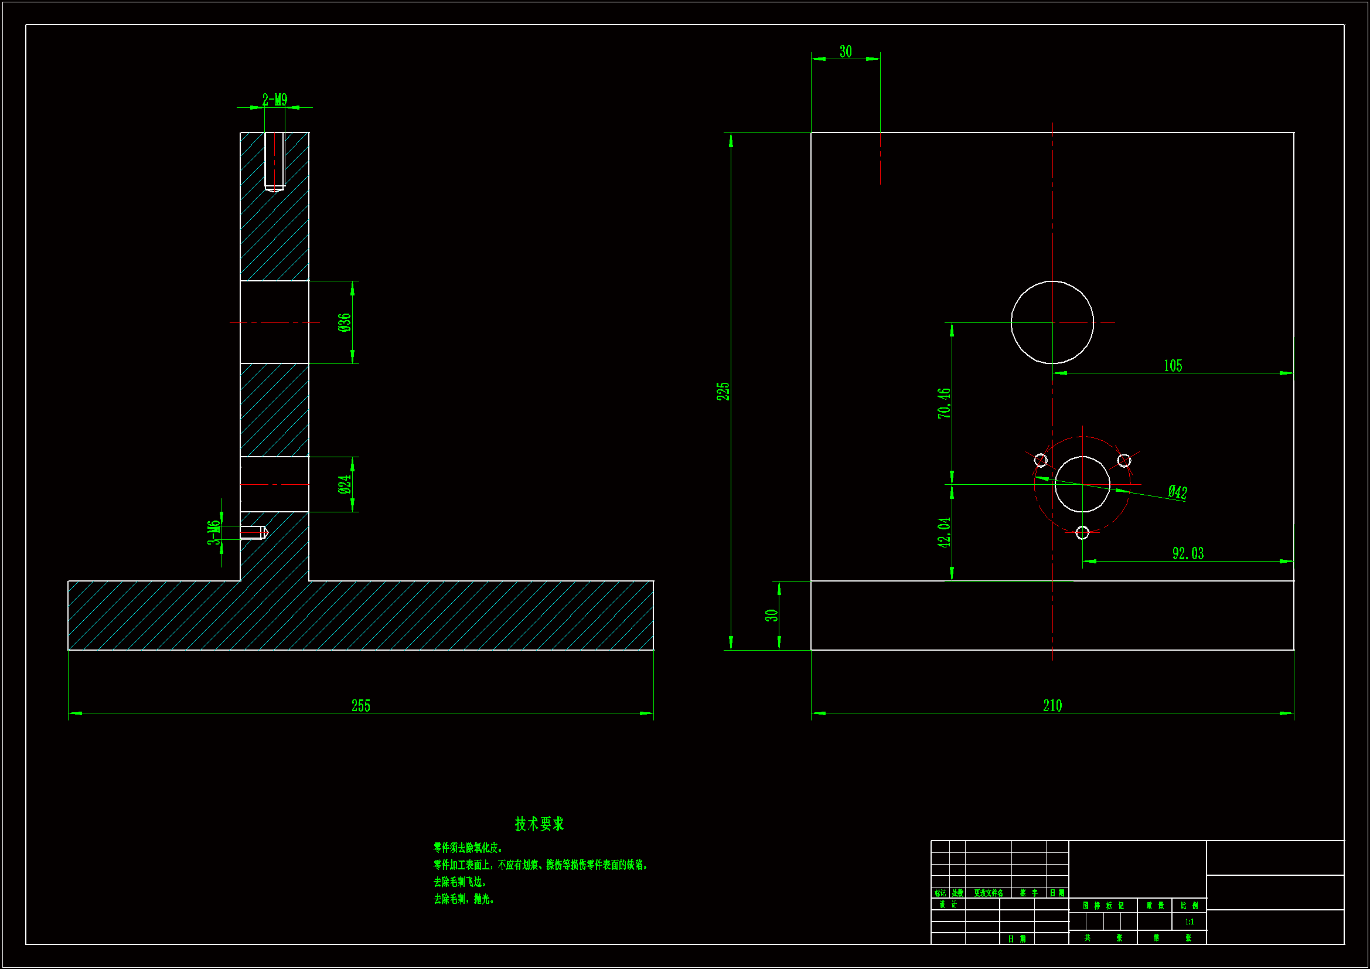Click the "210" width dimension text
This screenshot has height=969, width=1370.
[x=1052, y=706]
